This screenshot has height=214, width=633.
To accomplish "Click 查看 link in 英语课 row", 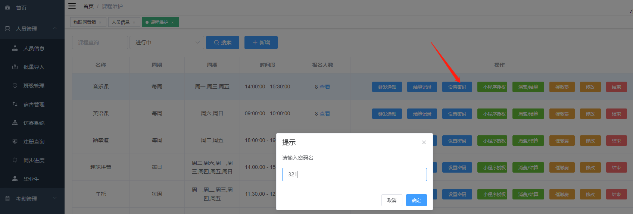I will [x=325, y=114].
